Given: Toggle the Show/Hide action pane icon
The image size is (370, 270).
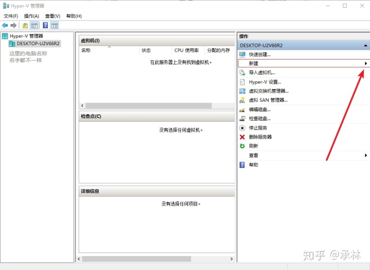Looking at the screenshot, I should 54,26.
